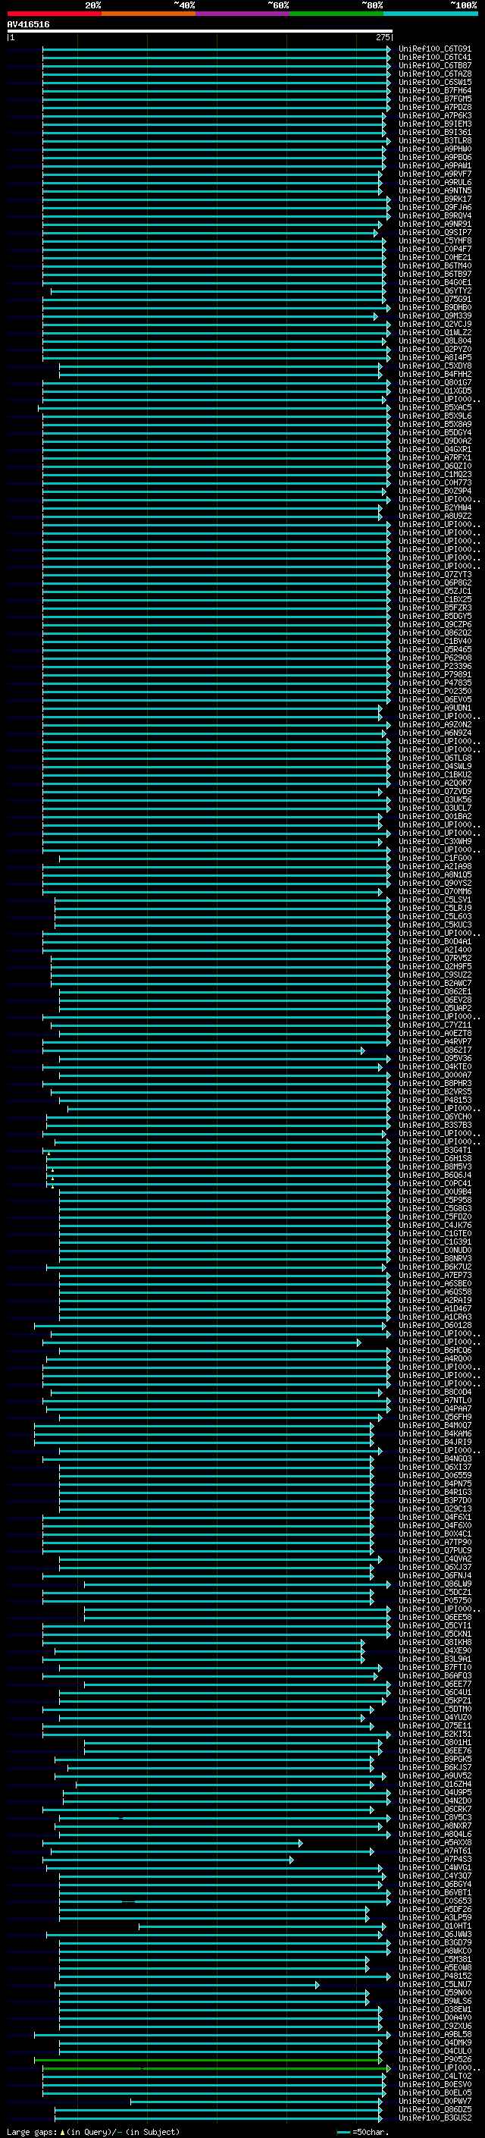Open hit UniRef100_B3TLR8
The height and width of the screenshot is (2138, 485).
pyautogui.click(x=434, y=141)
